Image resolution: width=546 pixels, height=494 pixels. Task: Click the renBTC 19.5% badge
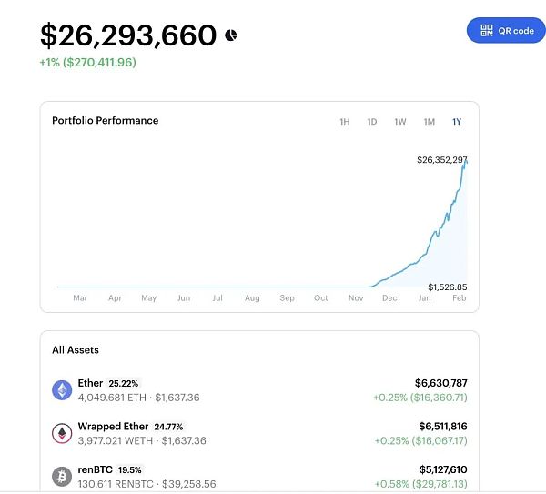pyautogui.click(x=130, y=469)
